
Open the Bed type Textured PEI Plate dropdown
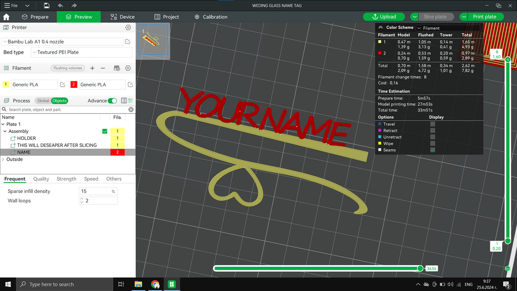coord(81,52)
